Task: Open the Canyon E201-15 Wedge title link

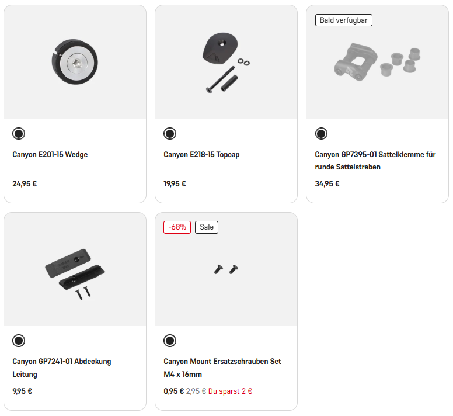Action: [50, 155]
